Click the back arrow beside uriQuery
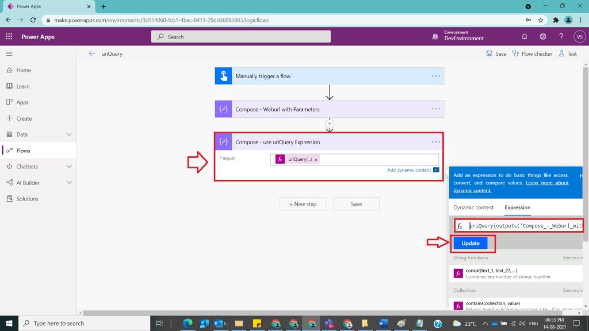This screenshot has height=331, width=589. 92,54
